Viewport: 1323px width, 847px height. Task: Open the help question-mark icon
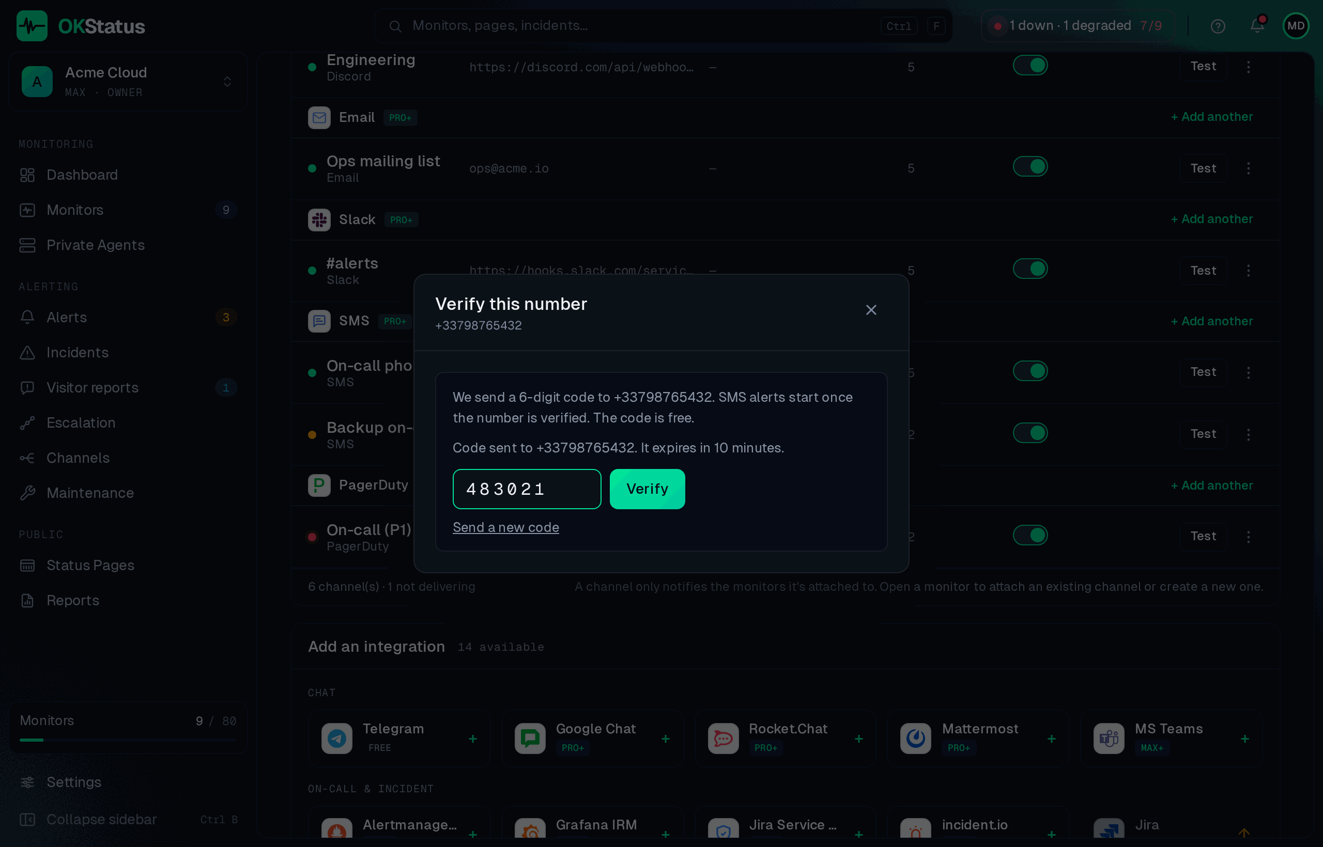[x=1218, y=26]
